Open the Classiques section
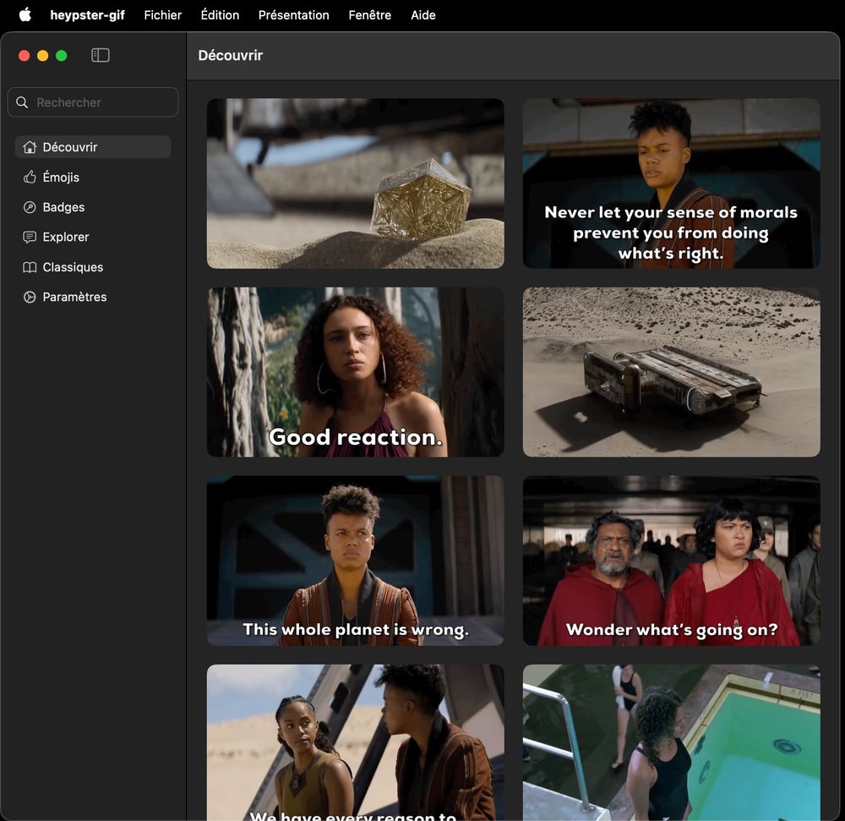 coord(93,267)
